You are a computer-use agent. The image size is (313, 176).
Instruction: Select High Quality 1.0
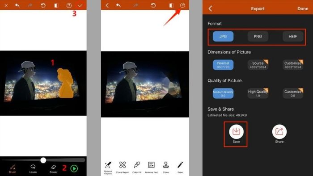(258, 93)
